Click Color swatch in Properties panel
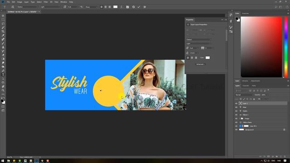 (208, 58)
